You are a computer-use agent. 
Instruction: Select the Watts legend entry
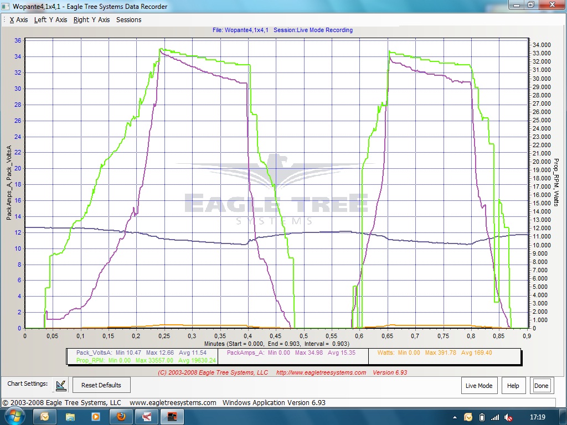click(x=435, y=353)
